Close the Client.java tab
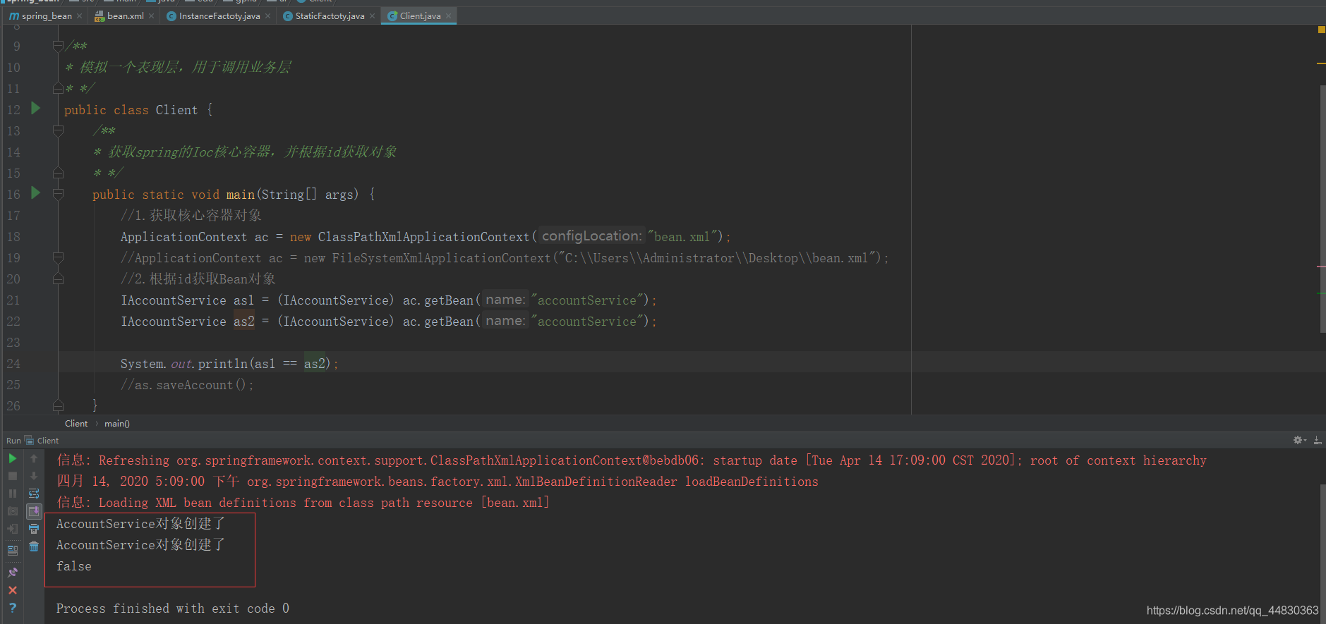The image size is (1326, 624). pos(448,16)
